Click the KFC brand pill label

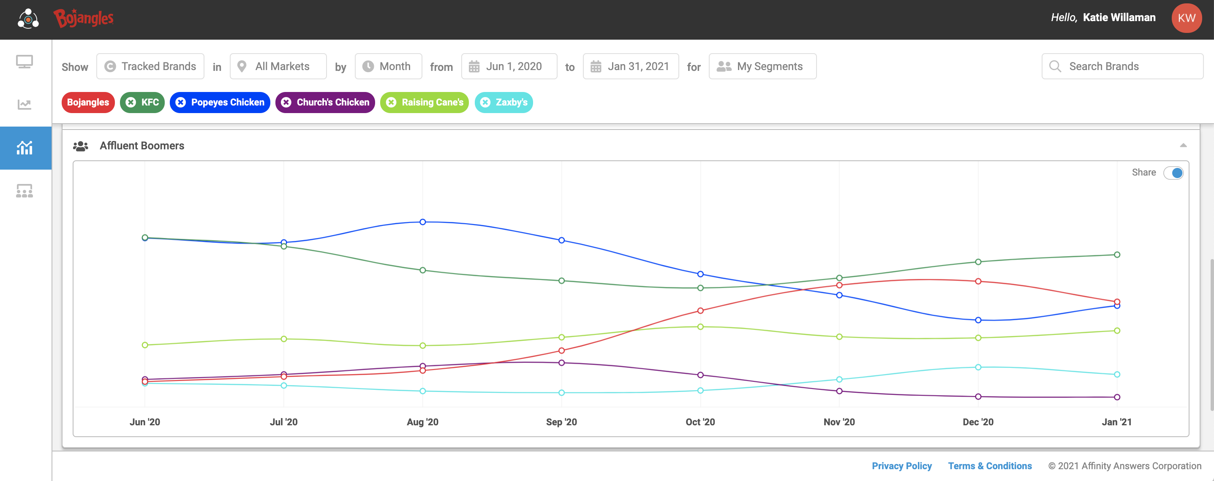pyautogui.click(x=150, y=103)
